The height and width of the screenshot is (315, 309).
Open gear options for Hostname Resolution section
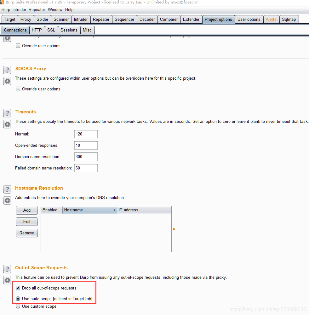tap(7, 200)
